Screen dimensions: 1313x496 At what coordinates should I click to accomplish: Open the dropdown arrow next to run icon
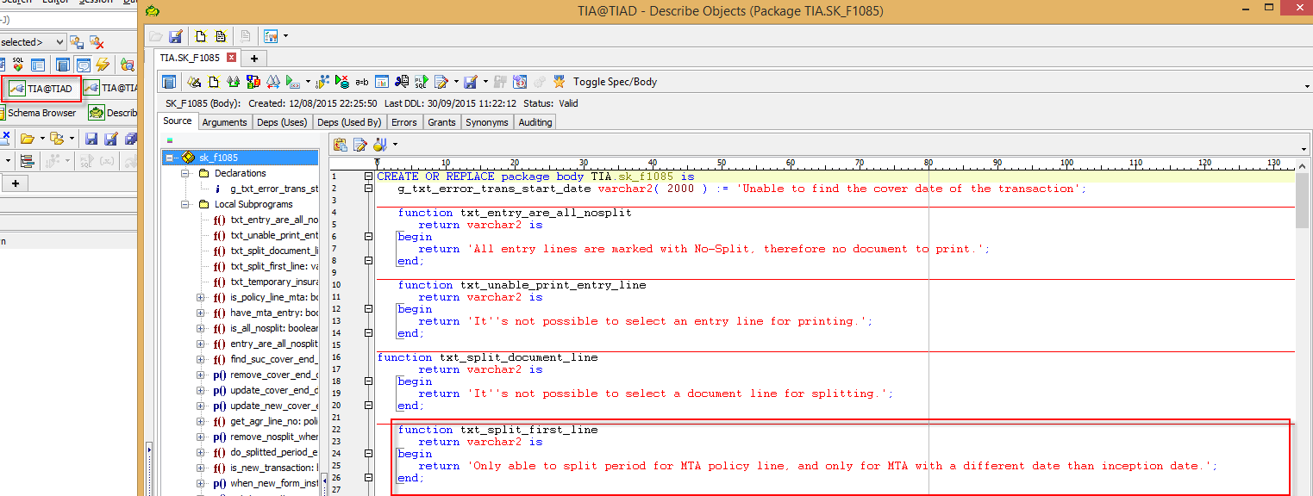(x=308, y=83)
